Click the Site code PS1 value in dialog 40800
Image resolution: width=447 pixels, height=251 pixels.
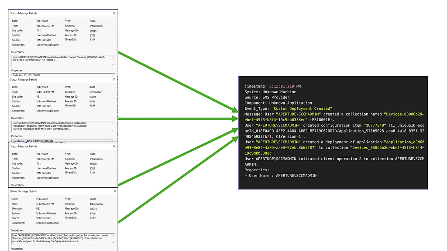click(x=38, y=164)
